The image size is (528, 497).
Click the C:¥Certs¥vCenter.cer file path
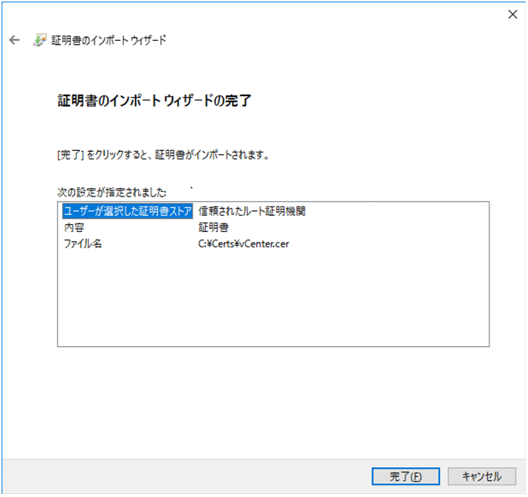(244, 243)
